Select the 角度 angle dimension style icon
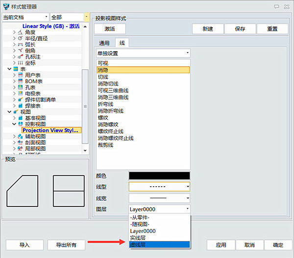 coord(20,32)
